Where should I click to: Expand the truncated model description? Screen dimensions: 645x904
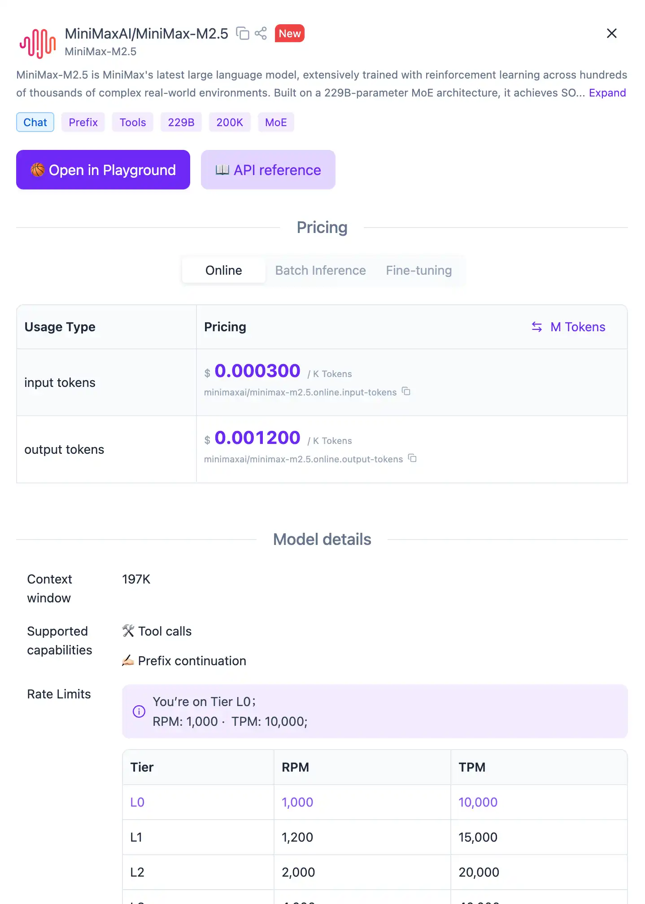tap(607, 93)
